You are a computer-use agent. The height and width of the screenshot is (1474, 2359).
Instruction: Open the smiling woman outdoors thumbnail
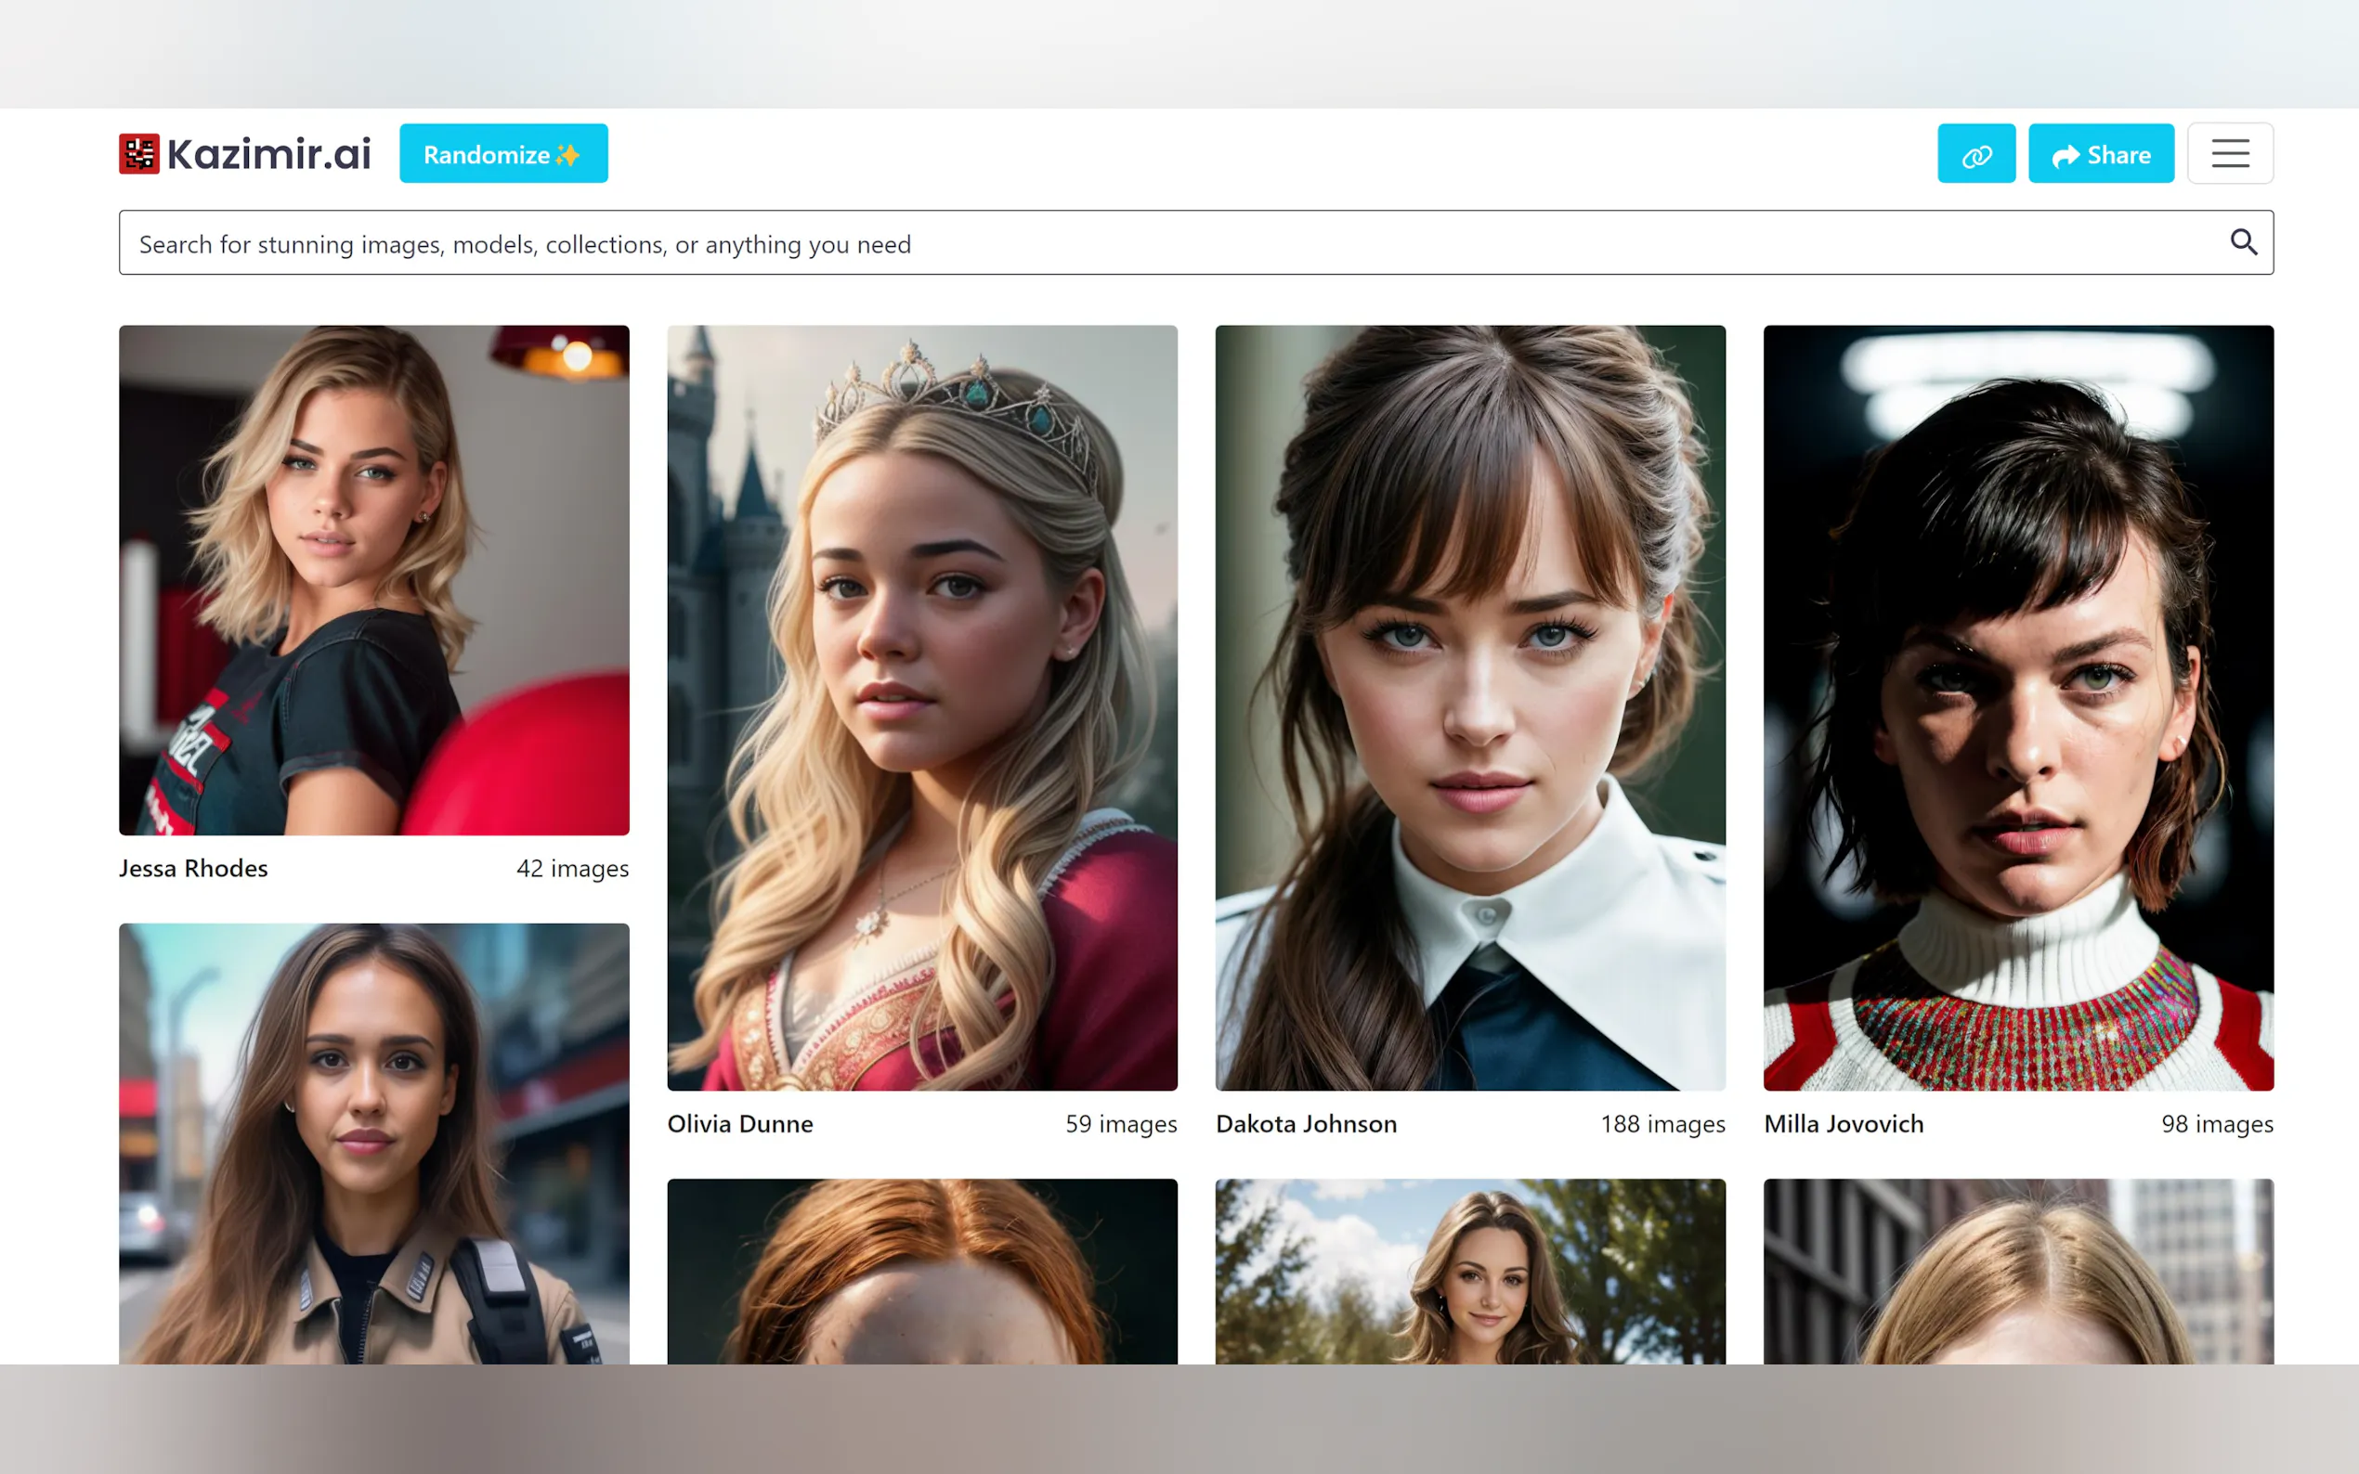(x=1469, y=1270)
